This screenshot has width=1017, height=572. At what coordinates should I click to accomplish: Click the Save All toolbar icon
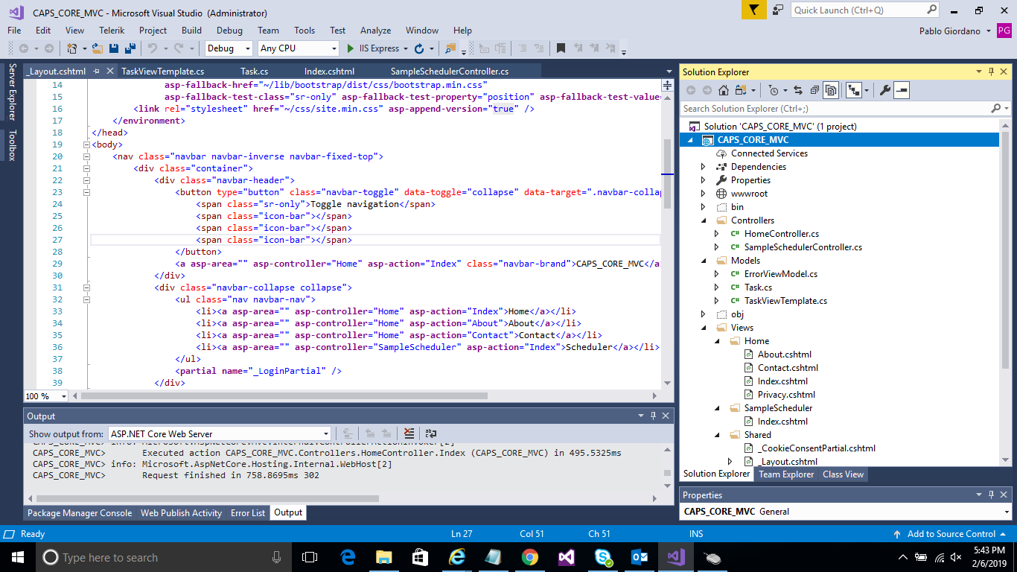pyautogui.click(x=130, y=48)
